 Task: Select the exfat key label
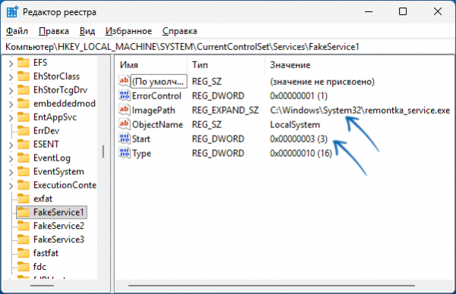pyautogui.click(x=43, y=199)
